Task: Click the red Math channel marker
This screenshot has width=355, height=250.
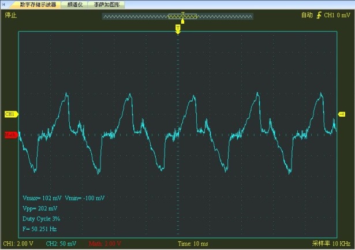Action: [x=10, y=135]
